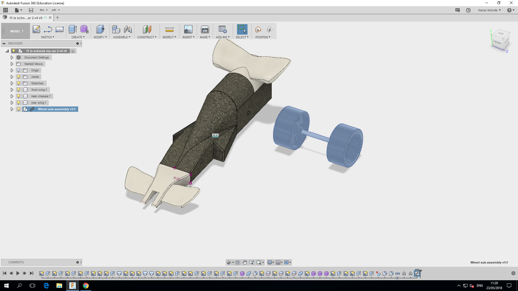The width and height of the screenshot is (518, 291).
Task: Toggle visibility bulb of Sketches folder
Action: tap(19, 83)
